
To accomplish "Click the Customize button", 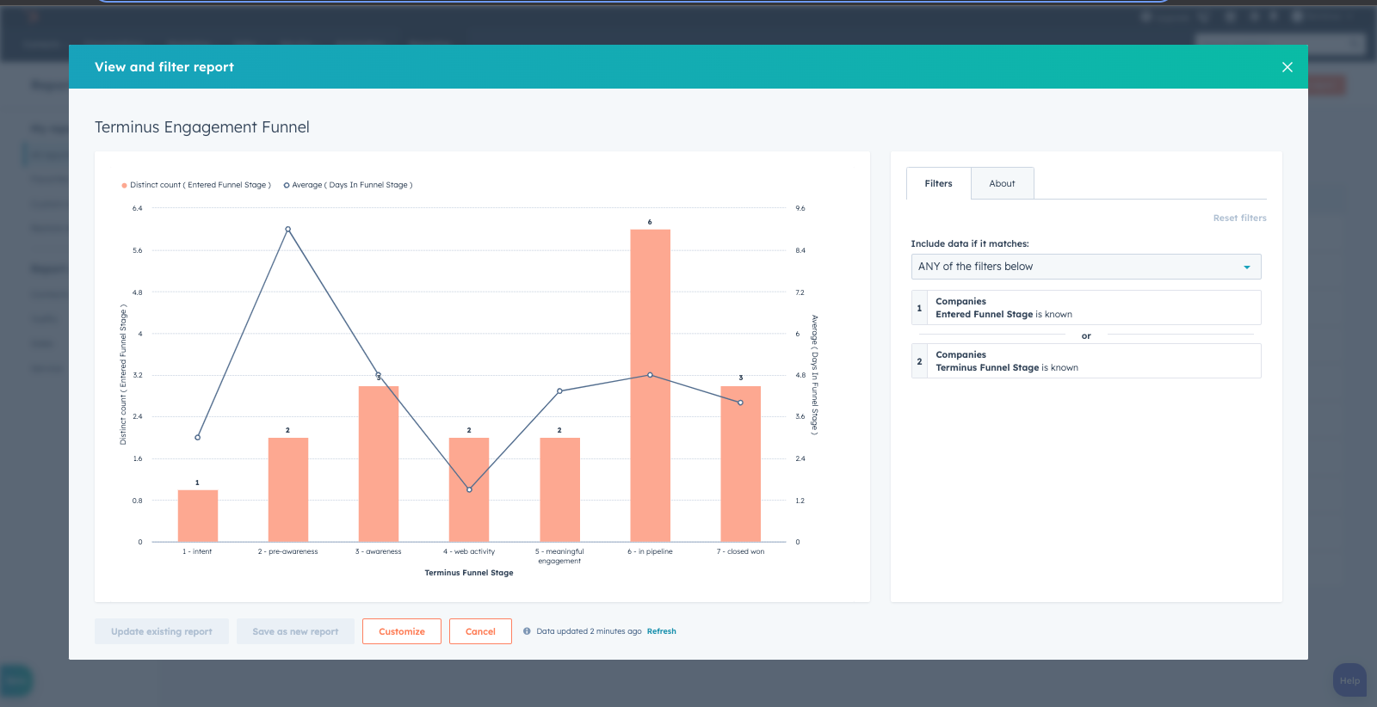I will 402,631.
